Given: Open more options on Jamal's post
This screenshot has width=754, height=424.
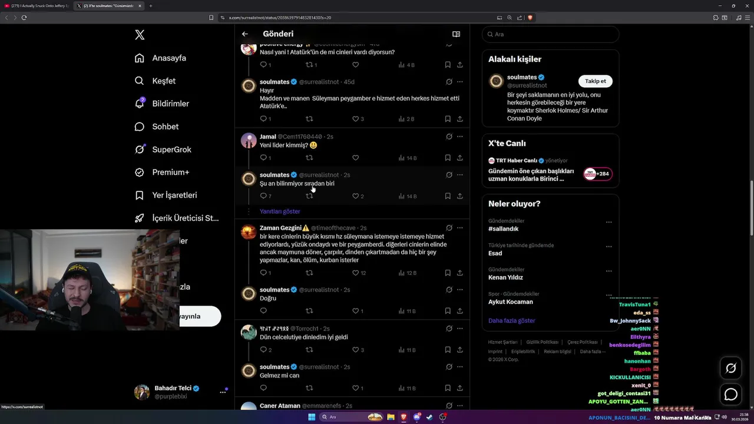Looking at the screenshot, I should pyautogui.click(x=460, y=137).
